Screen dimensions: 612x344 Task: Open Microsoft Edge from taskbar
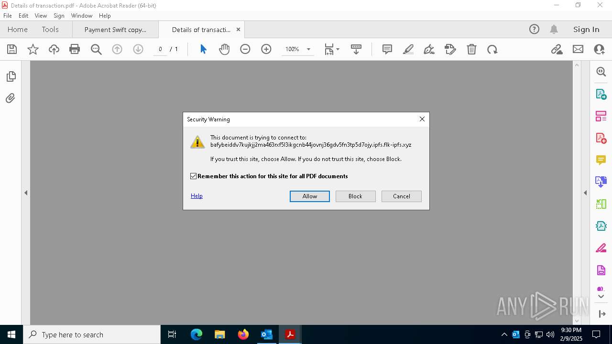point(197,334)
